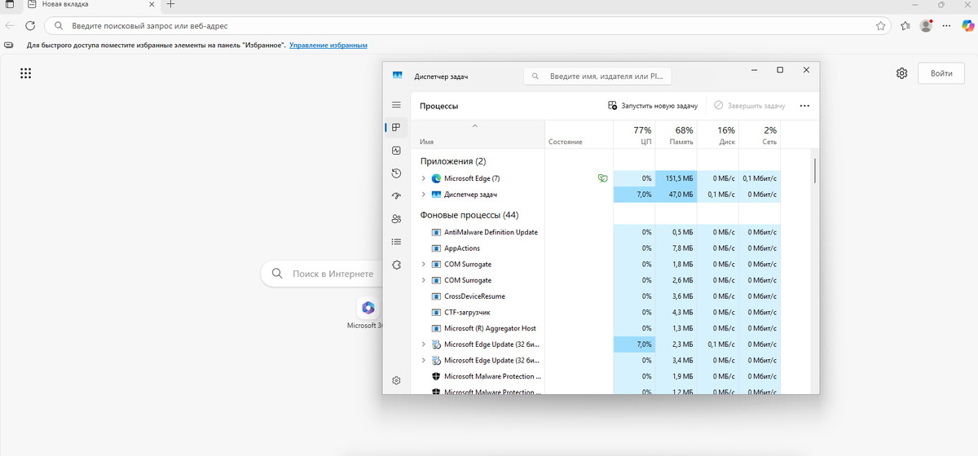Open Управление избранным link

click(x=328, y=46)
